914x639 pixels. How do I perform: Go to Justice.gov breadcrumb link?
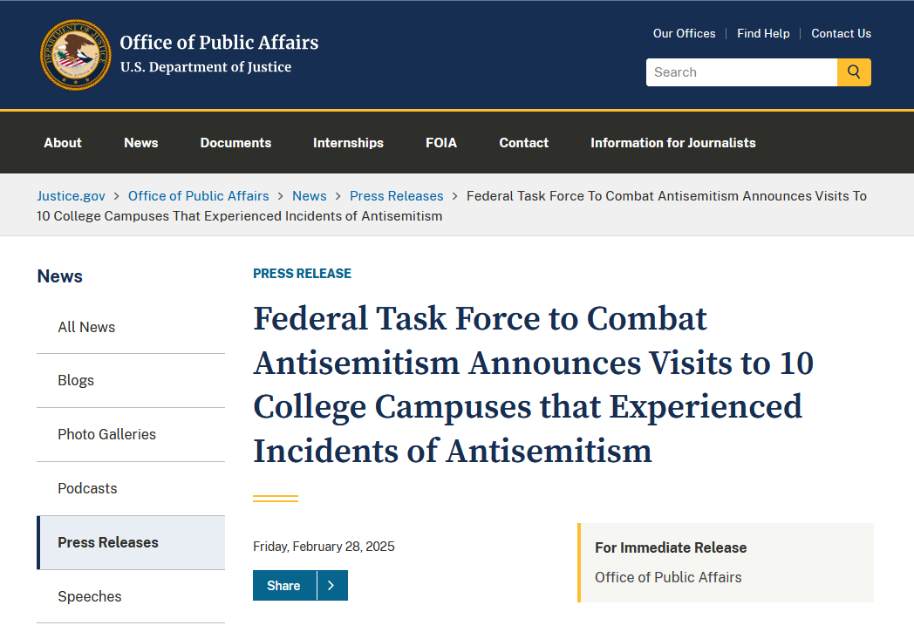71,196
